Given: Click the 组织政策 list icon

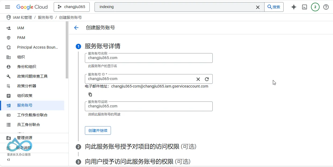Looking at the screenshot, I should coord(9,96).
